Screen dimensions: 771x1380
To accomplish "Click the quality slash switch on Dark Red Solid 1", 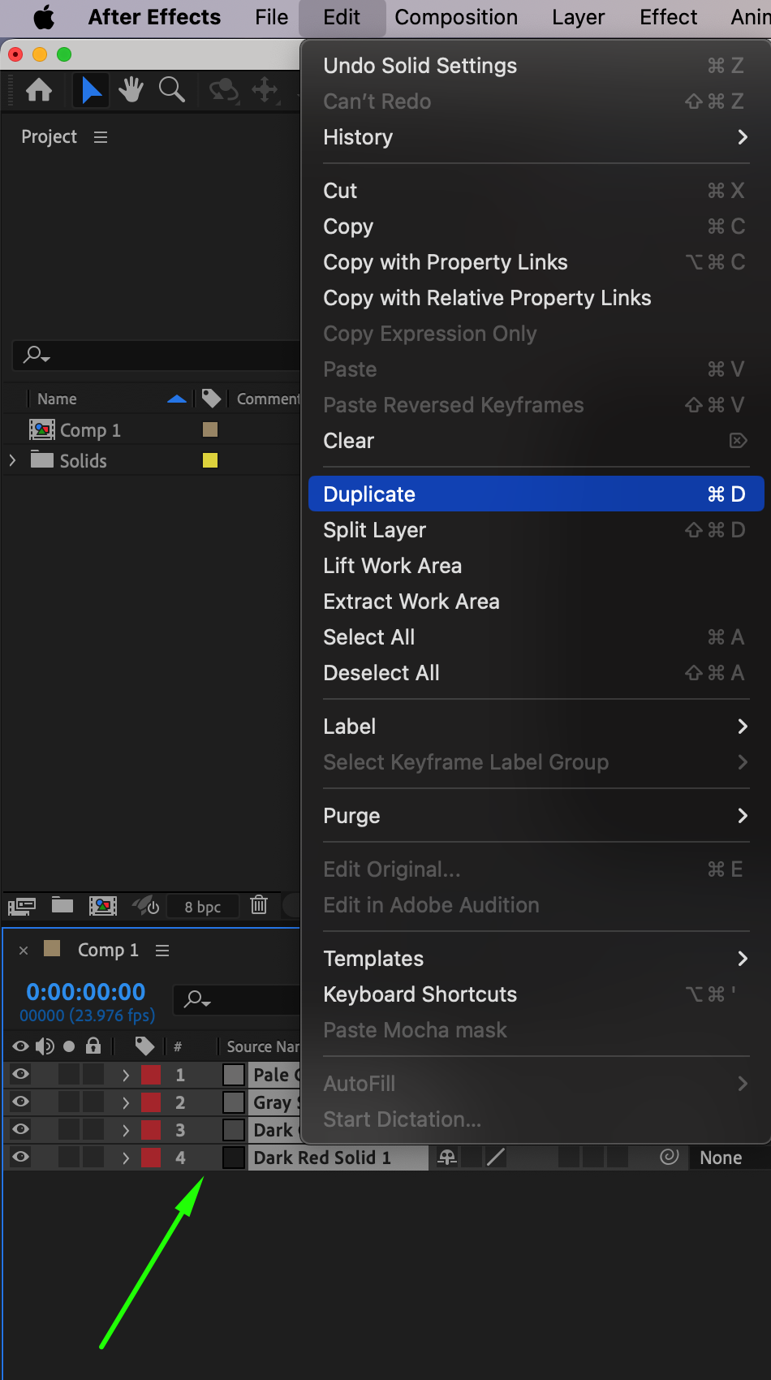I will pos(496,1158).
